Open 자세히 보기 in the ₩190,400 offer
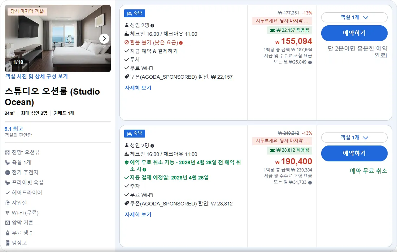 [138, 214]
